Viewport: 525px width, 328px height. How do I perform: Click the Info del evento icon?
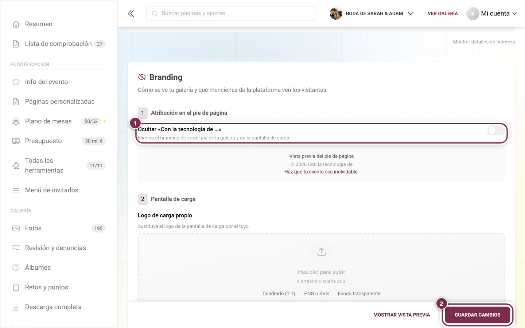[16, 82]
